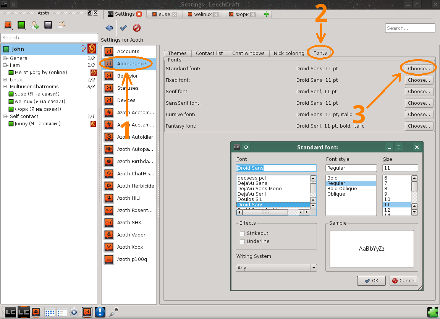Open the Форк tab
This screenshot has width=440, height=319.
[242, 14]
